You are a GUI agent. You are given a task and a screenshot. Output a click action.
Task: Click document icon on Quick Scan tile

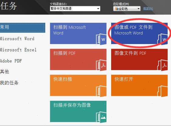[101, 91]
